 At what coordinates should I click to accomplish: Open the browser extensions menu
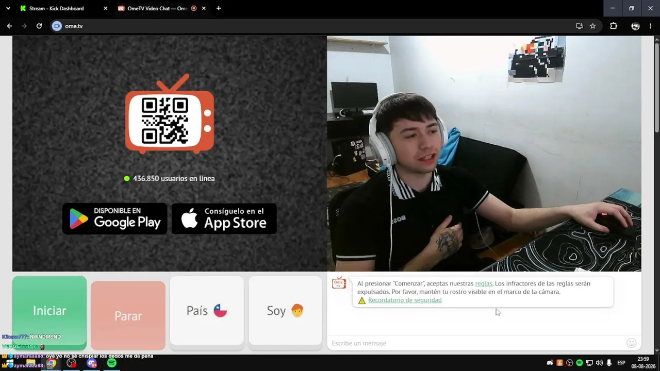(614, 26)
